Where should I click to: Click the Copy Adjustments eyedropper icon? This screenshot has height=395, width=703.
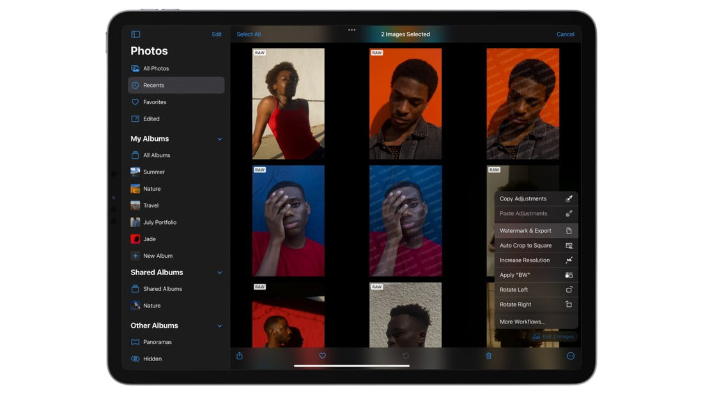coord(569,198)
